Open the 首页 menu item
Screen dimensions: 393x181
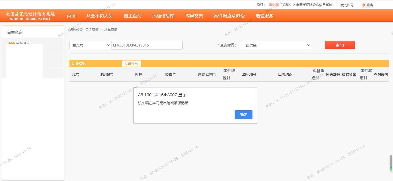71,16
